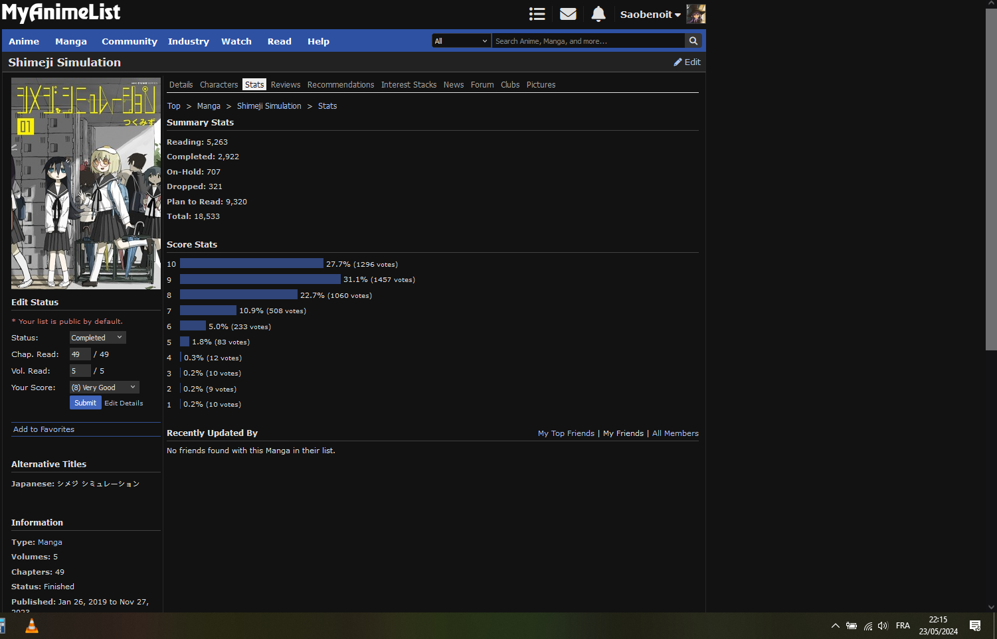Viewport: 997px width, 639px height.
Task: Open Windows notification center icon
Action: (975, 626)
